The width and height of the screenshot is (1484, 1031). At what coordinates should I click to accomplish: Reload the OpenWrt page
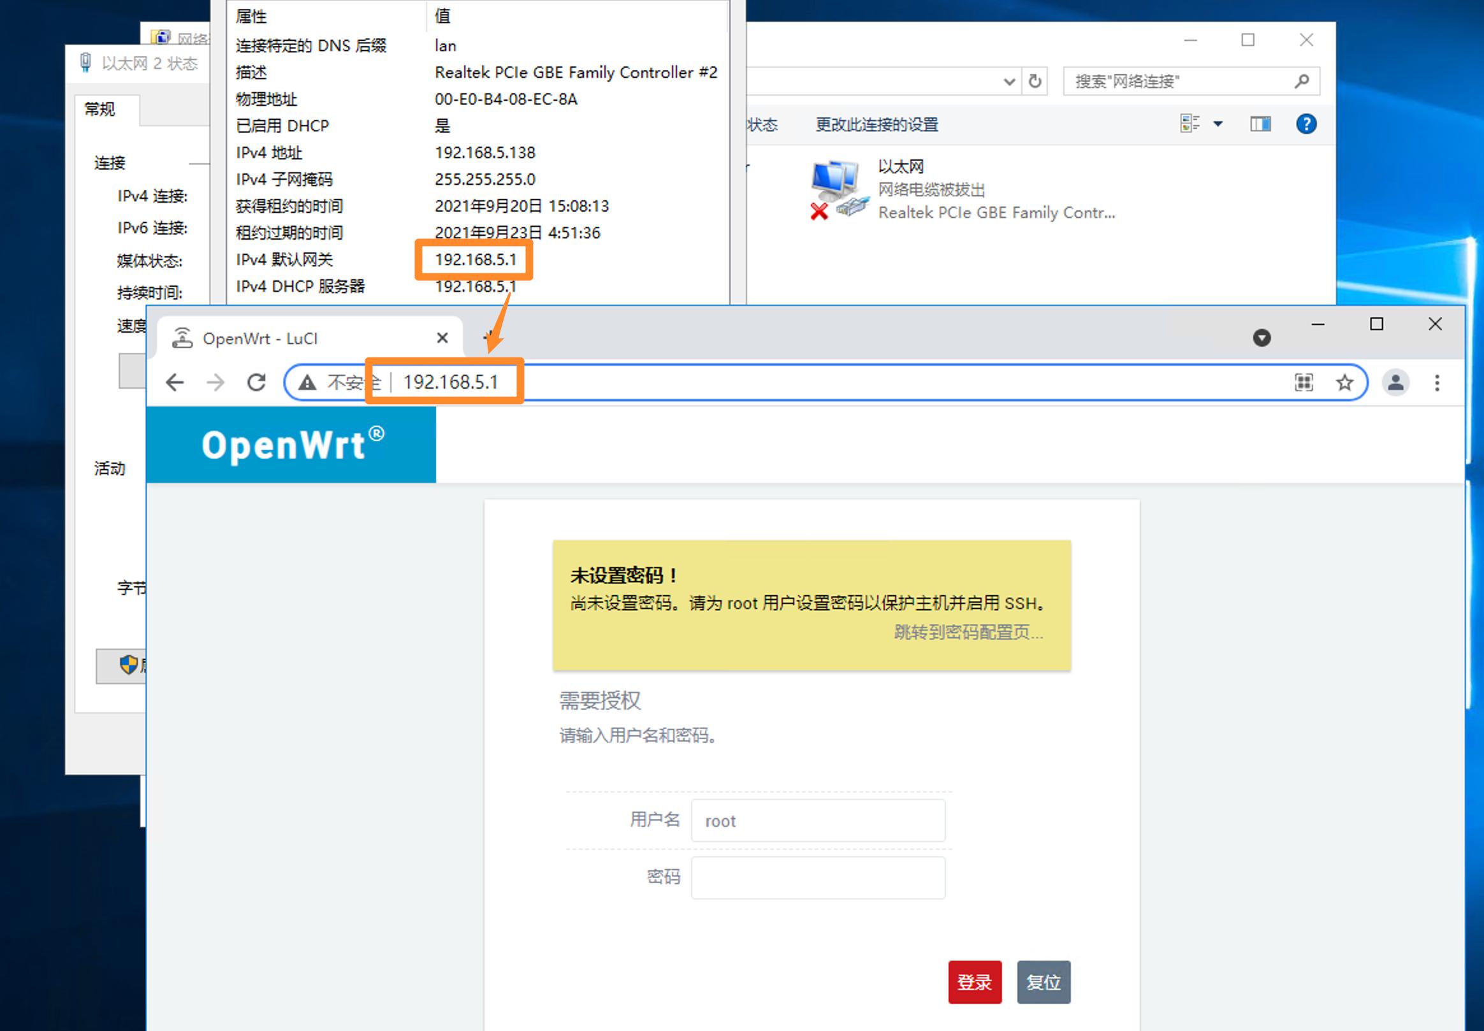(256, 382)
